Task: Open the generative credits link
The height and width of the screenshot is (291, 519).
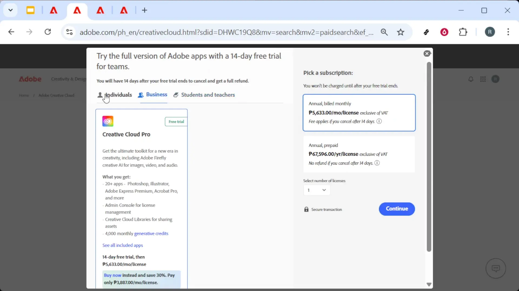Action: click(151, 234)
